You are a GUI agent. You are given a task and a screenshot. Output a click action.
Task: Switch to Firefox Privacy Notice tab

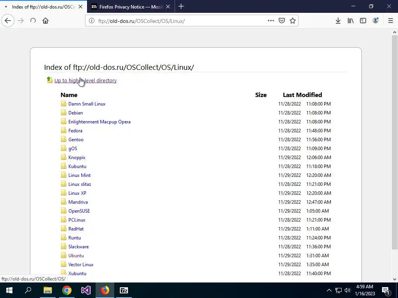131,7
